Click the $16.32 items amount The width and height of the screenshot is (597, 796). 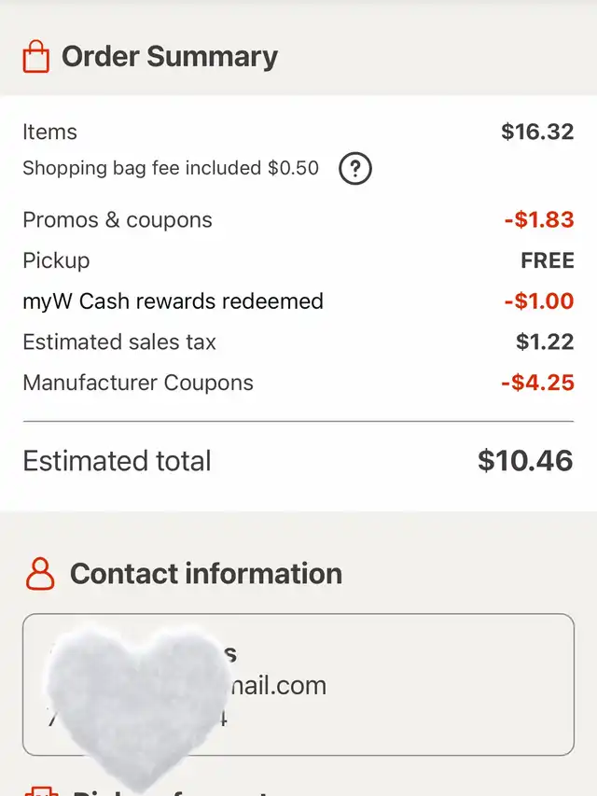tap(537, 133)
